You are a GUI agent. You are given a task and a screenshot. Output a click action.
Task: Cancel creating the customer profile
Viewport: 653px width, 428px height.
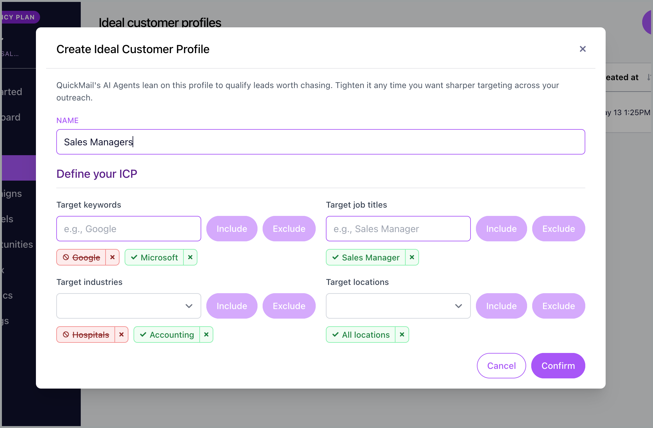point(501,366)
